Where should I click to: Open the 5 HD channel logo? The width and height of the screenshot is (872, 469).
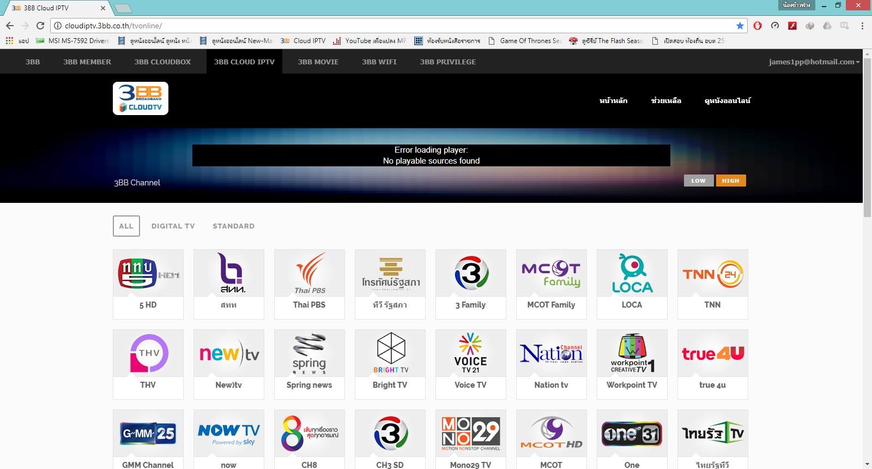pos(148,273)
